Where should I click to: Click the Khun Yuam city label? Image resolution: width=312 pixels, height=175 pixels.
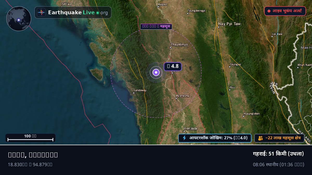click(305, 65)
